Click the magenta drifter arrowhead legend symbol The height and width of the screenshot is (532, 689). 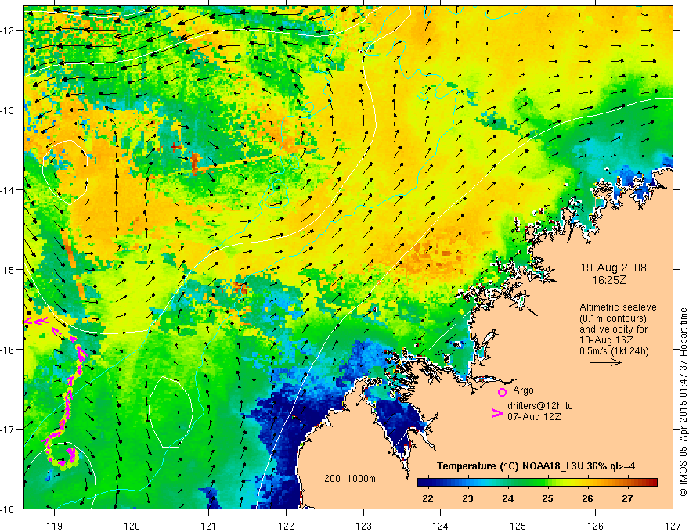[x=497, y=413]
